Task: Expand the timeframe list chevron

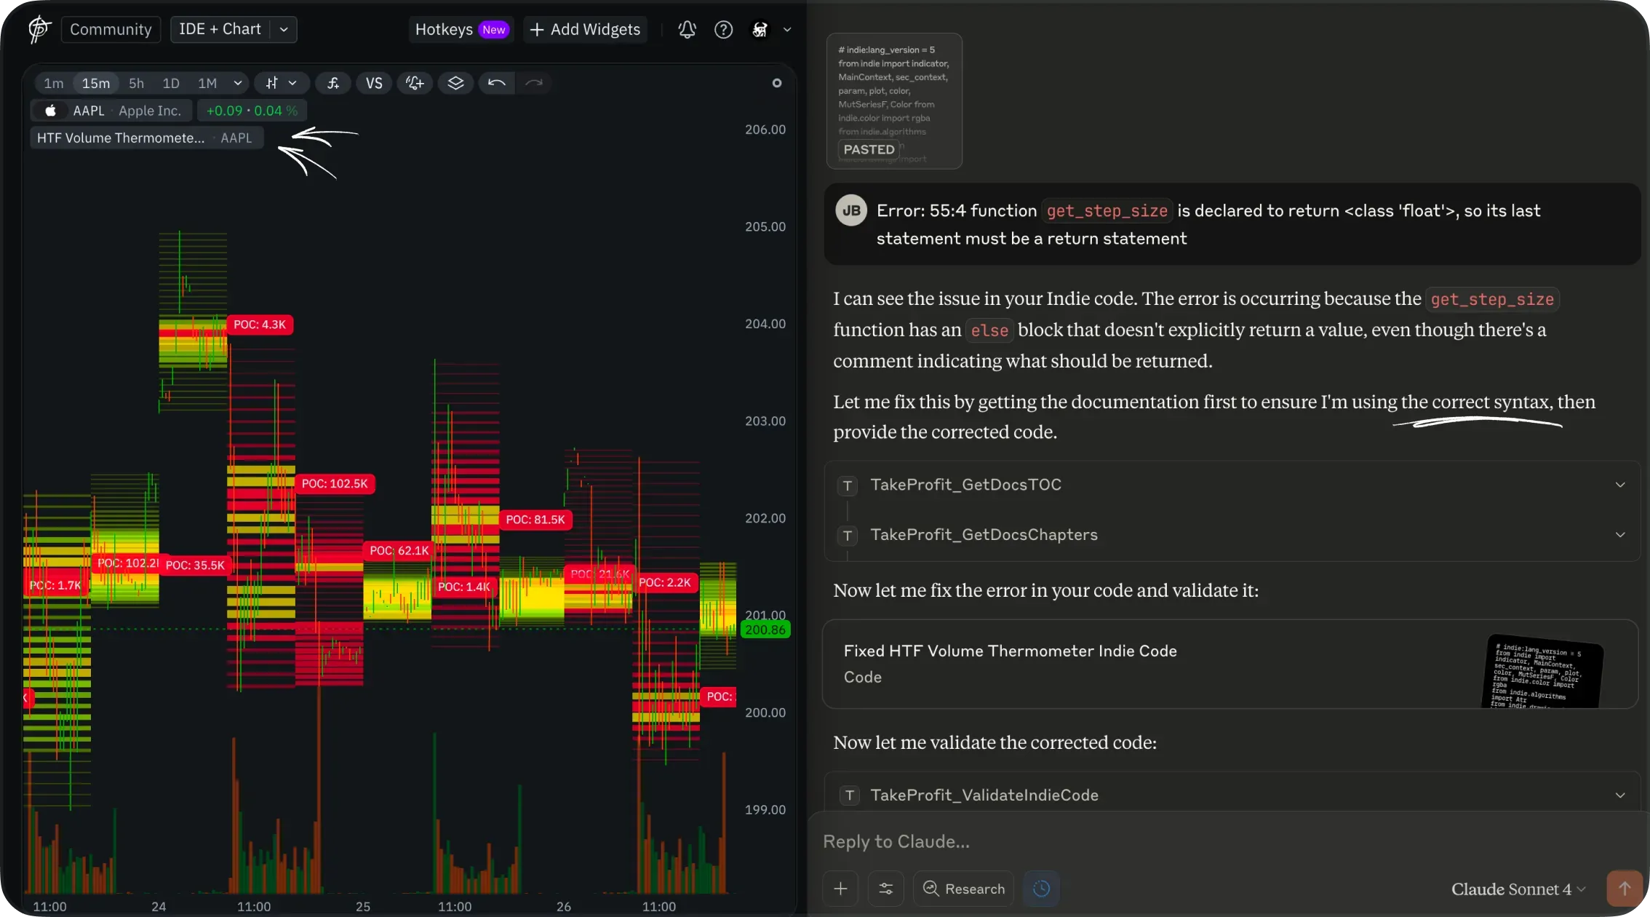Action: click(237, 83)
